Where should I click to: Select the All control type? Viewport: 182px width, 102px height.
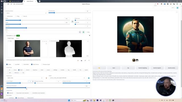pyautogui.click(x=9, y=70)
